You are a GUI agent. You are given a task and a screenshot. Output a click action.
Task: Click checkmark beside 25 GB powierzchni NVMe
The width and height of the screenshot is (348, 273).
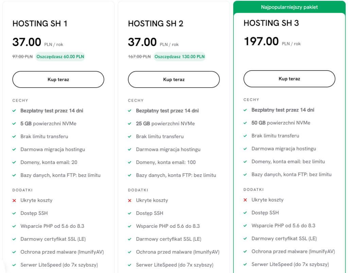pyautogui.click(x=130, y=124)
